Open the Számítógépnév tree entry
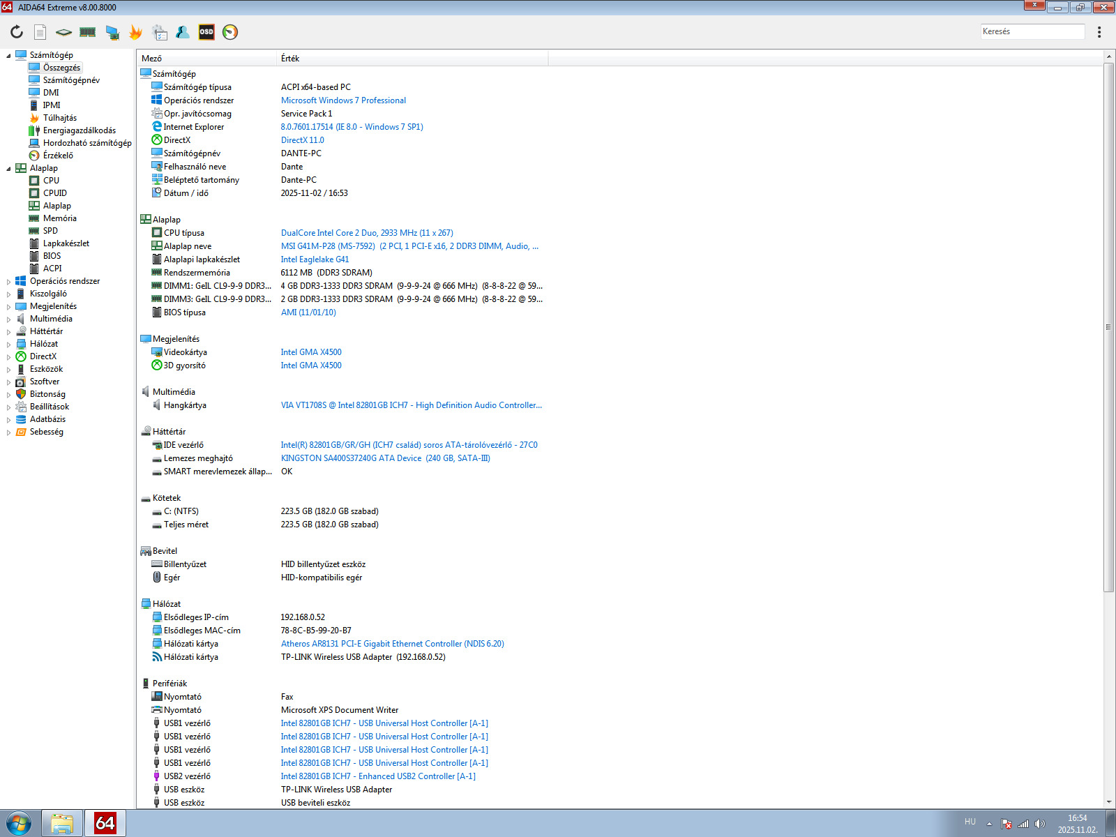This screenshot has height=837, width=1116. click(x=71, y=80)
